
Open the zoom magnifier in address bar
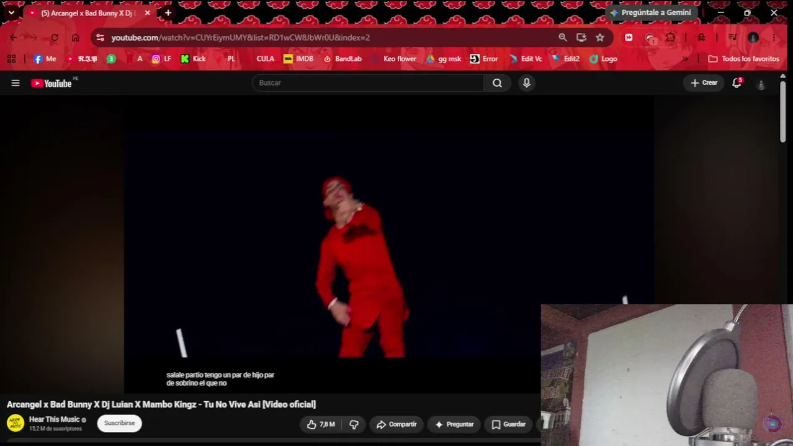[x=562, y=38]
